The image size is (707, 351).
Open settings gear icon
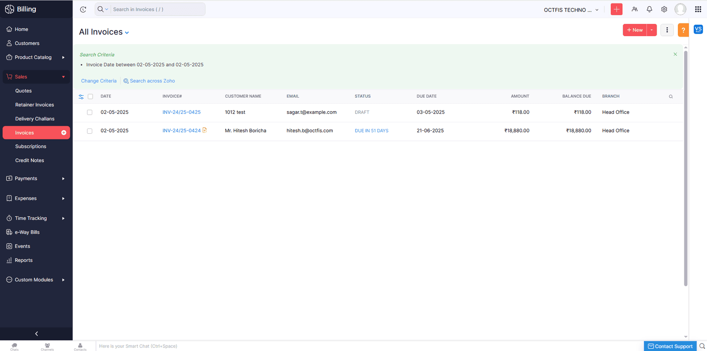coord(664,9)
